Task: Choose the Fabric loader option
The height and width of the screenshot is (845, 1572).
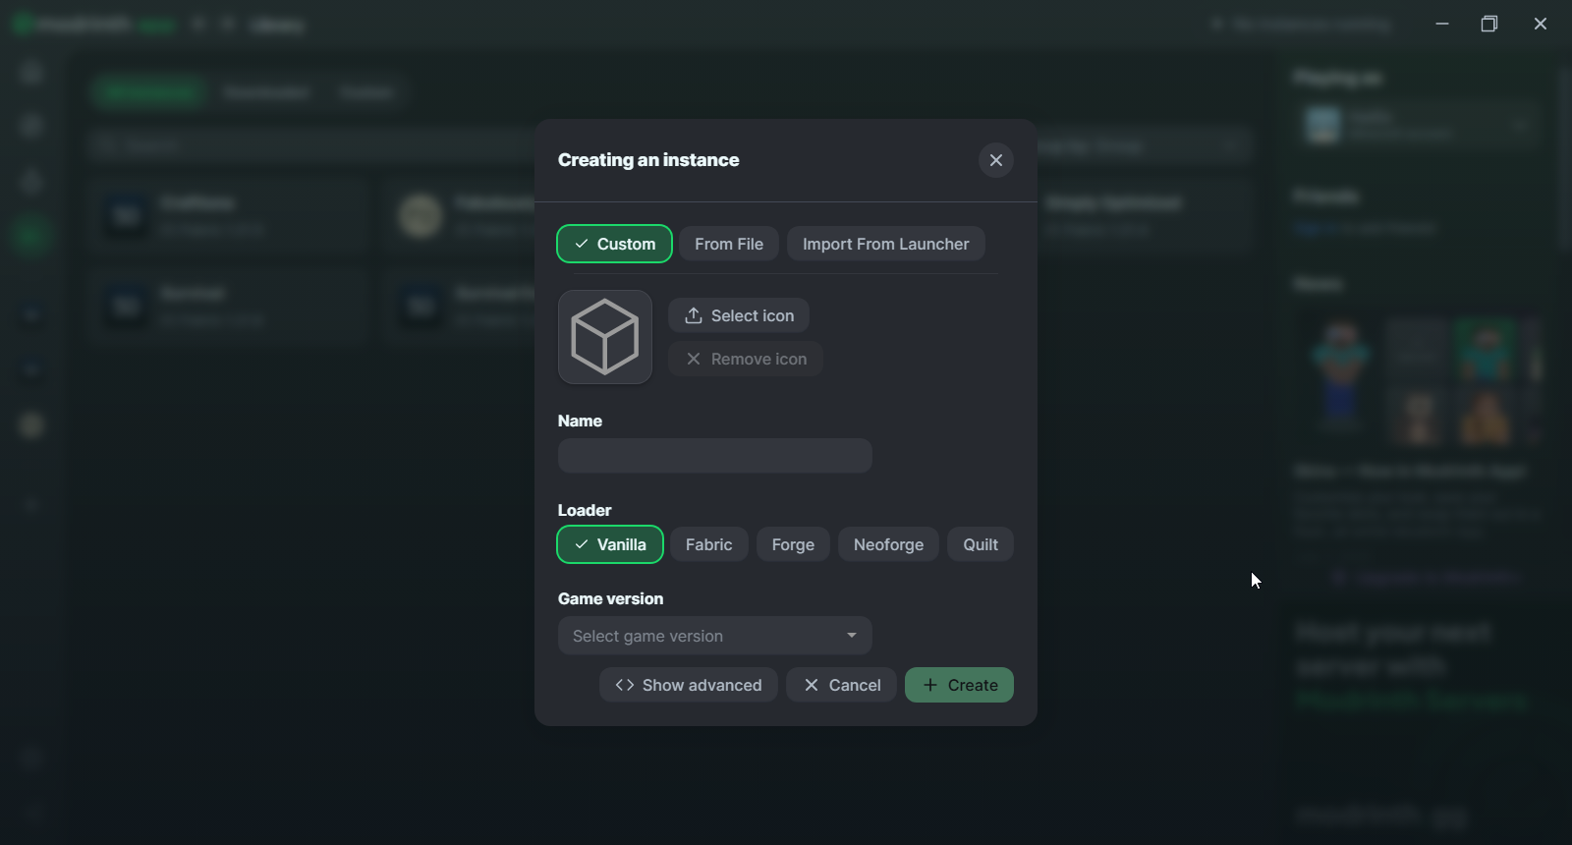Action: (x=709, y=544)
